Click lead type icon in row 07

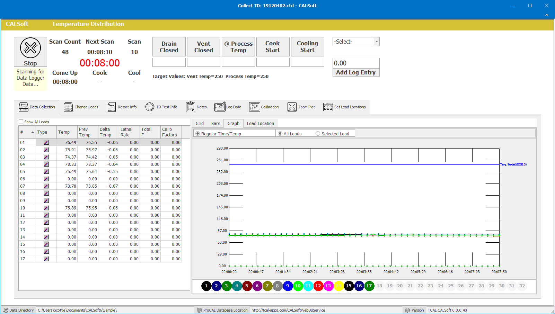46,186
